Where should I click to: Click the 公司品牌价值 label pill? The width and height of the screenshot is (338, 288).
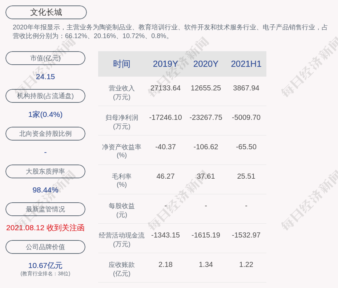tap(45, 247)
